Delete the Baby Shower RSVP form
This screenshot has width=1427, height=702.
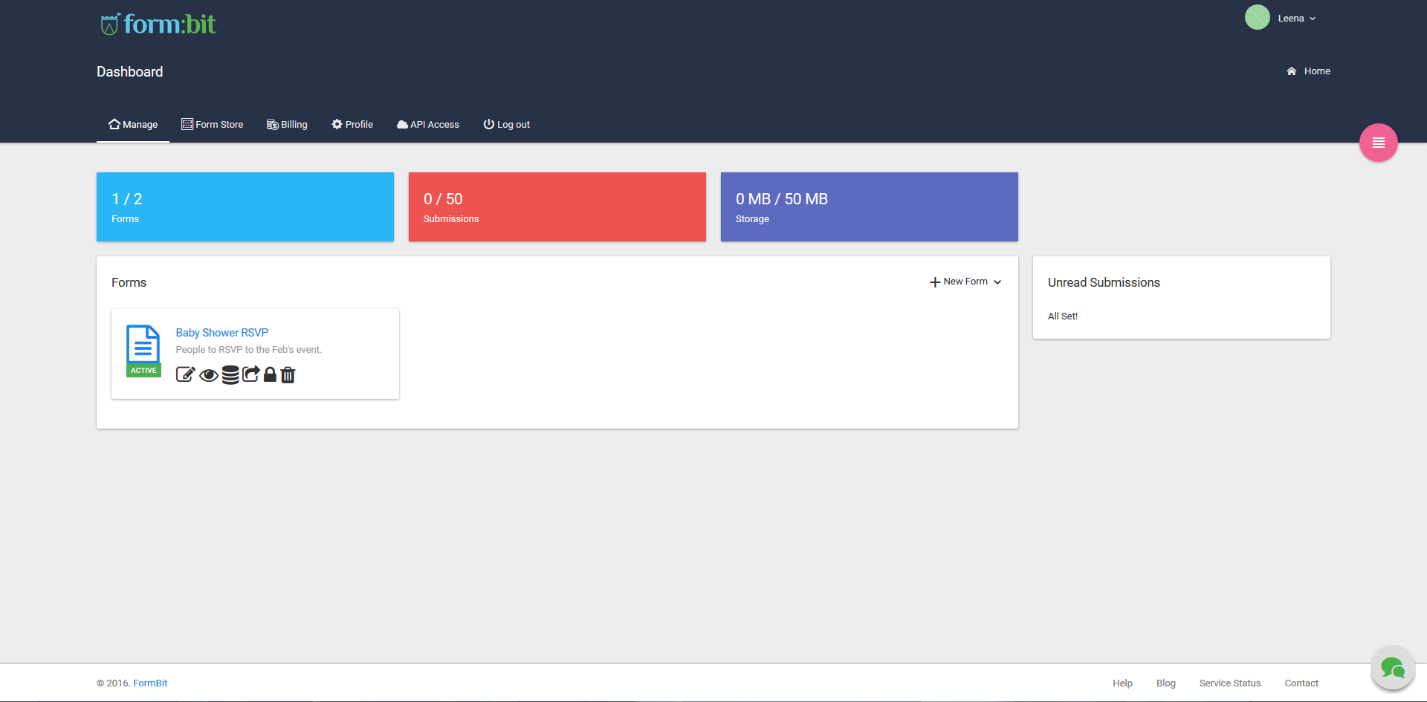pyautogui.click(x=288, y=374)
